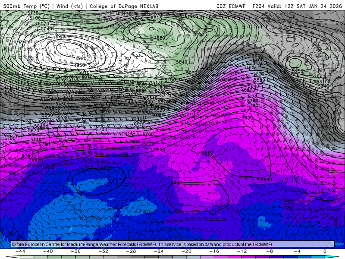
Task: Click the "F204" forecast hour text
Action: click(x=259, y=6)
